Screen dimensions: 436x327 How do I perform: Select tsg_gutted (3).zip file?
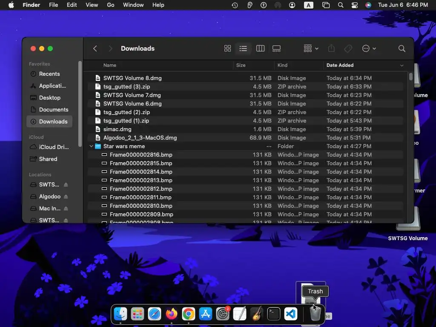click(245, 86)
